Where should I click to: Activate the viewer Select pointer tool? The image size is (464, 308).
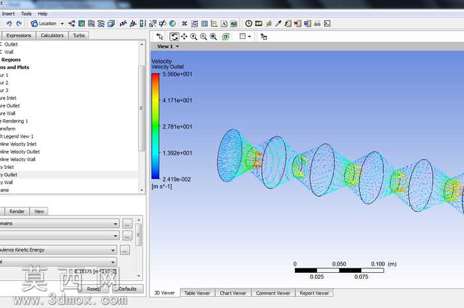click(160, 36)
